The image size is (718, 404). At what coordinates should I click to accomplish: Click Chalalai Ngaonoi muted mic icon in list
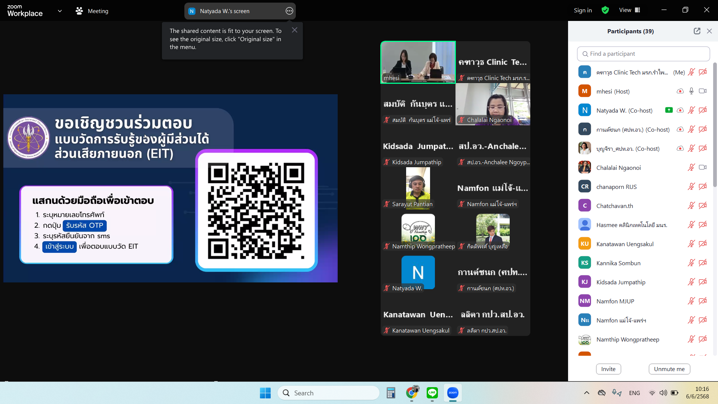tap(691, 167)
